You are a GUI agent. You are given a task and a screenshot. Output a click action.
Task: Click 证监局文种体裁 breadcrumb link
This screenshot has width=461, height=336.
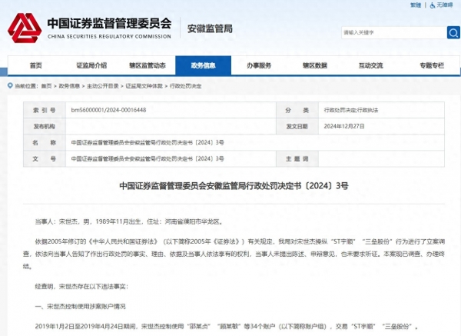(143, 86)
